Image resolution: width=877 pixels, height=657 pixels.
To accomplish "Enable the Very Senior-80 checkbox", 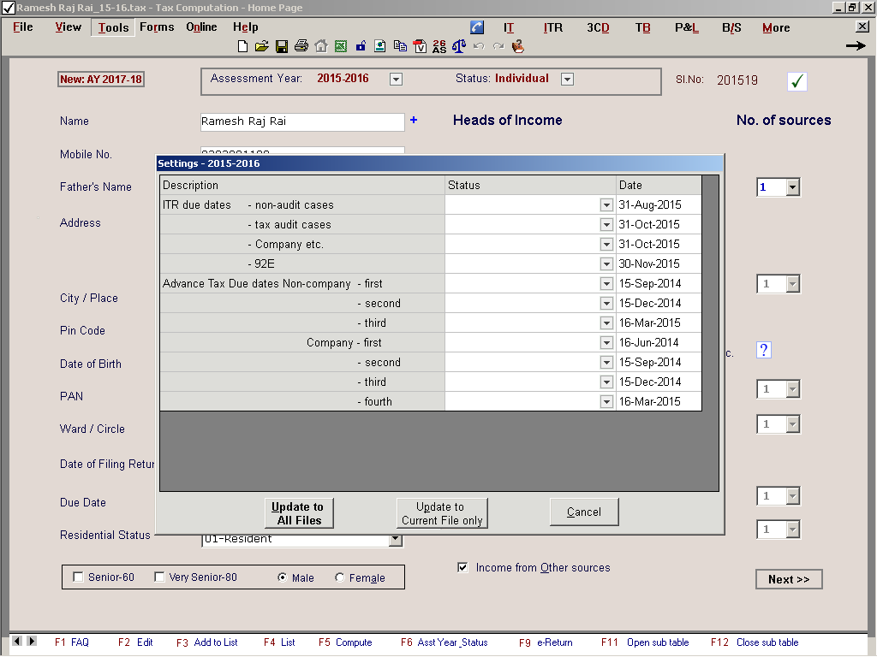I will pyautogui.click(x=159, y=577).
